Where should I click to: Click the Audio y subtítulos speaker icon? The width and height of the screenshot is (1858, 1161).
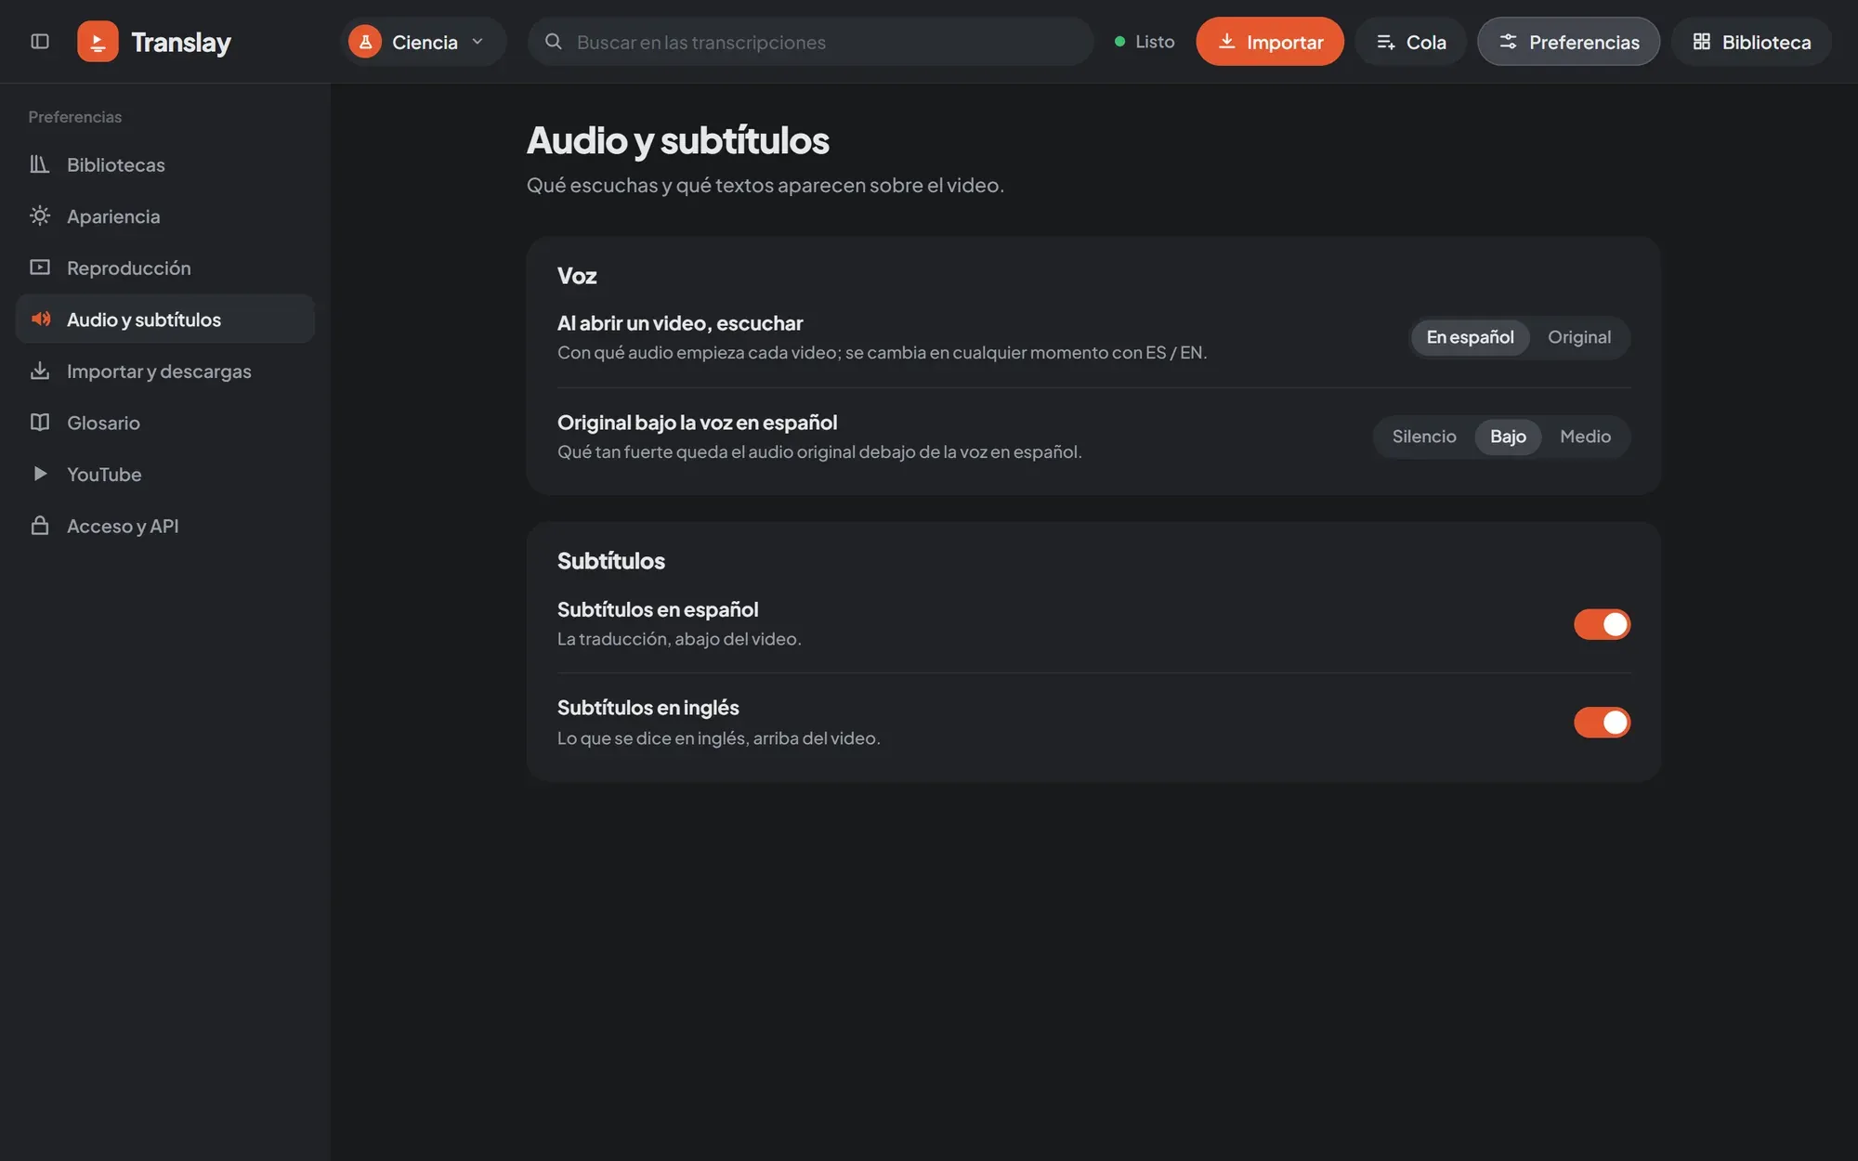click(40, 320)
